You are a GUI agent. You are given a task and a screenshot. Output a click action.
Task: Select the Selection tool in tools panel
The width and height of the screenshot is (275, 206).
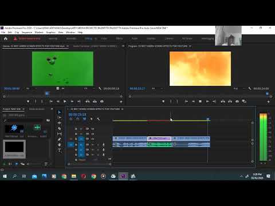point(60,112)
